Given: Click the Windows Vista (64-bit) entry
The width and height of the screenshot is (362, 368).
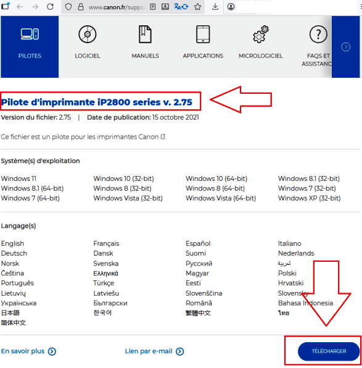Looking at the screenshot, I should [x=221, y=198].
